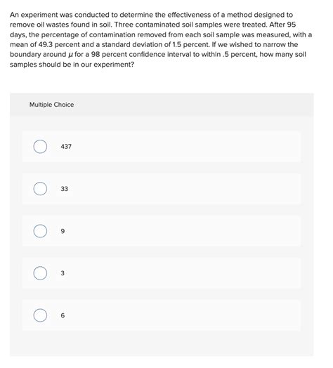Pick the radio button beside answer 3
Viewport: 333px width, 368px height.
tap(40, 273)
